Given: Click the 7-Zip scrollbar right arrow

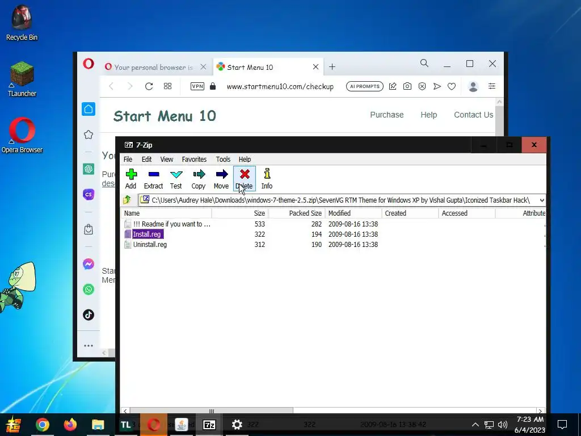Looking at the screenshot, I should point(541,411).
